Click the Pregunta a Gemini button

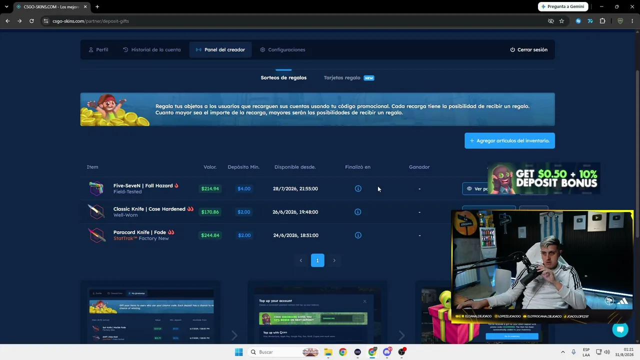click(x=563, y=6)
